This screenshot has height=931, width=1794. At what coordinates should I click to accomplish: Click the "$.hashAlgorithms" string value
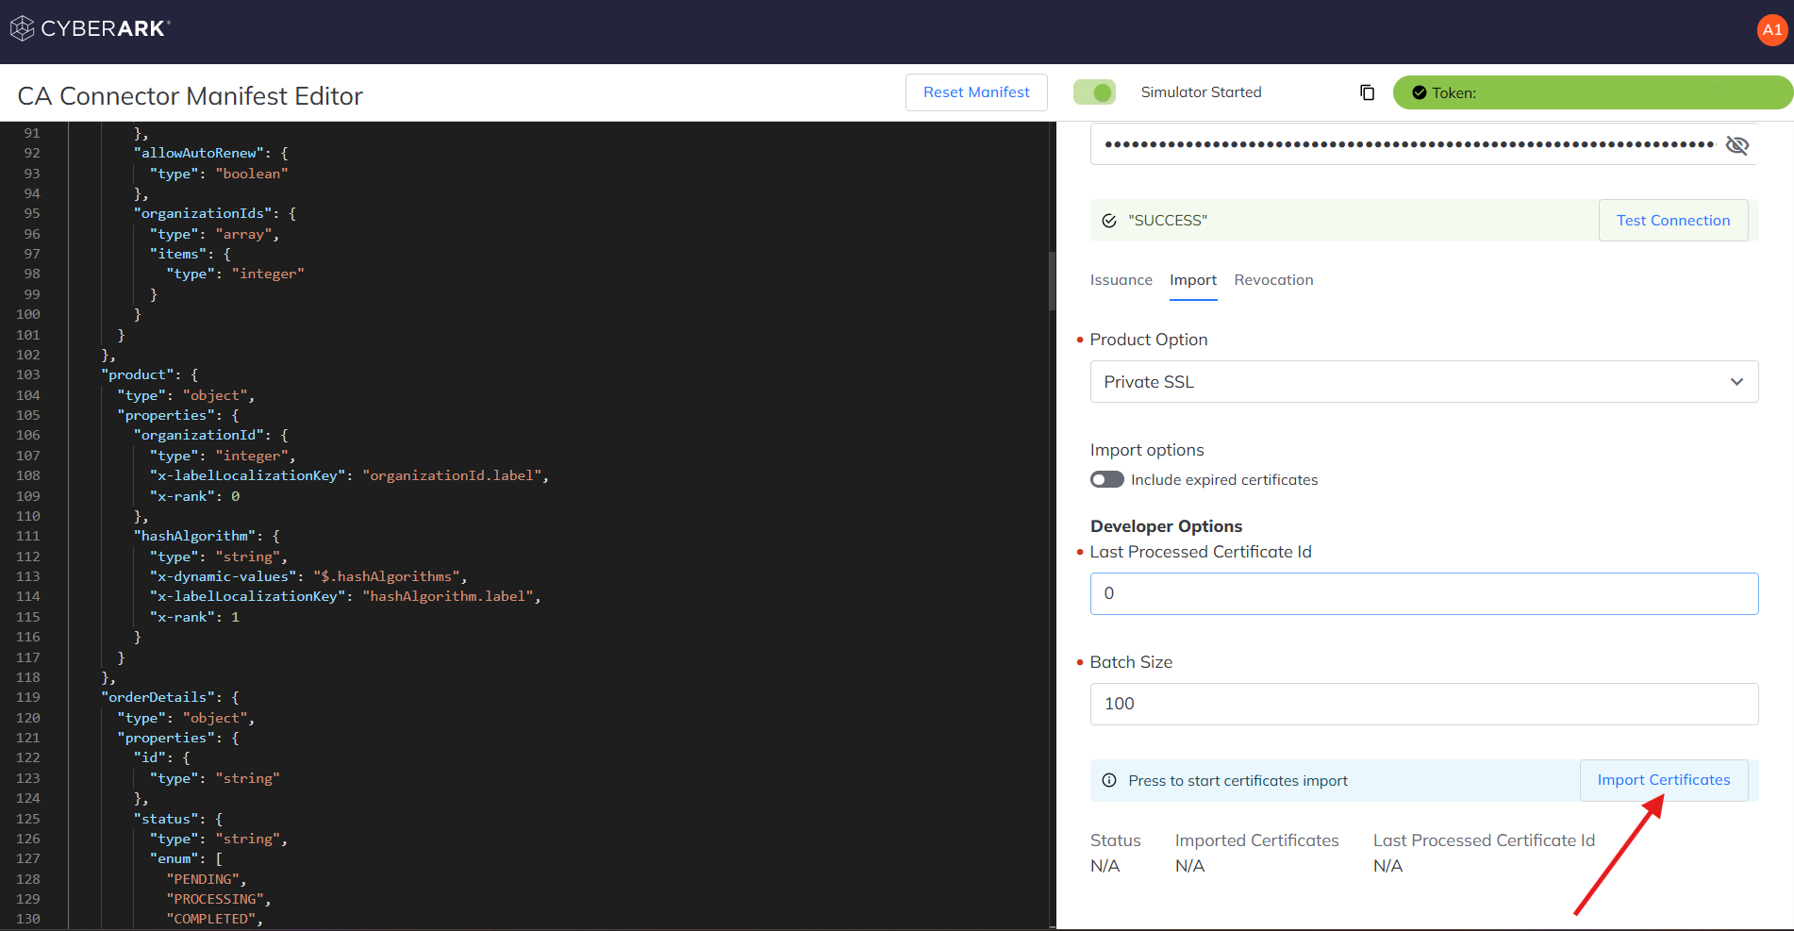tap(387, 577)
